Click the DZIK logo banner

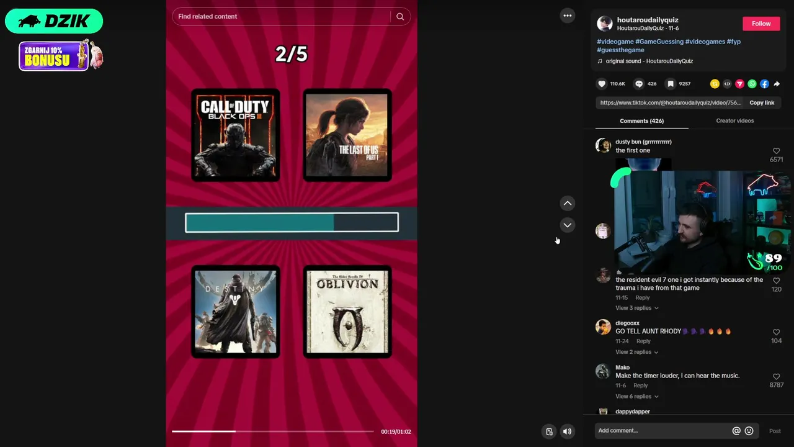pyautogui.click(x=54, y=21)
